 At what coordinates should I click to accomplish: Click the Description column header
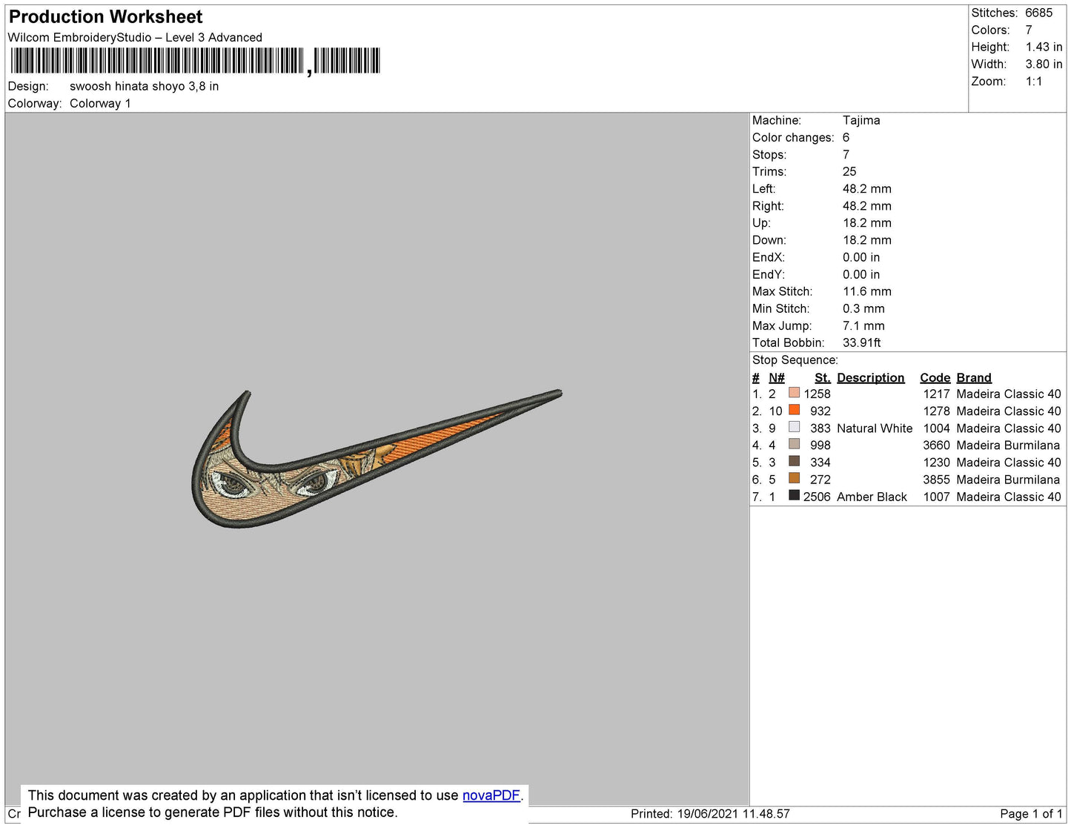871,377
